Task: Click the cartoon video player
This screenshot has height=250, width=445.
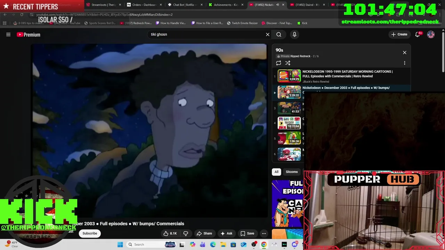Action: pyautogui.click(x=149, y=130)
